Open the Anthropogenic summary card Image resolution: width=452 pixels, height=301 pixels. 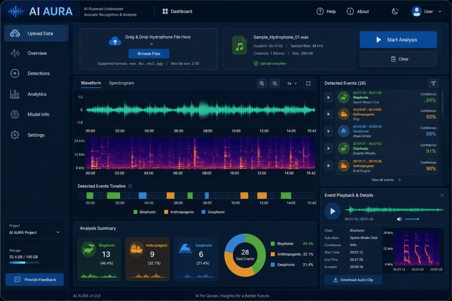coord(147,259)
